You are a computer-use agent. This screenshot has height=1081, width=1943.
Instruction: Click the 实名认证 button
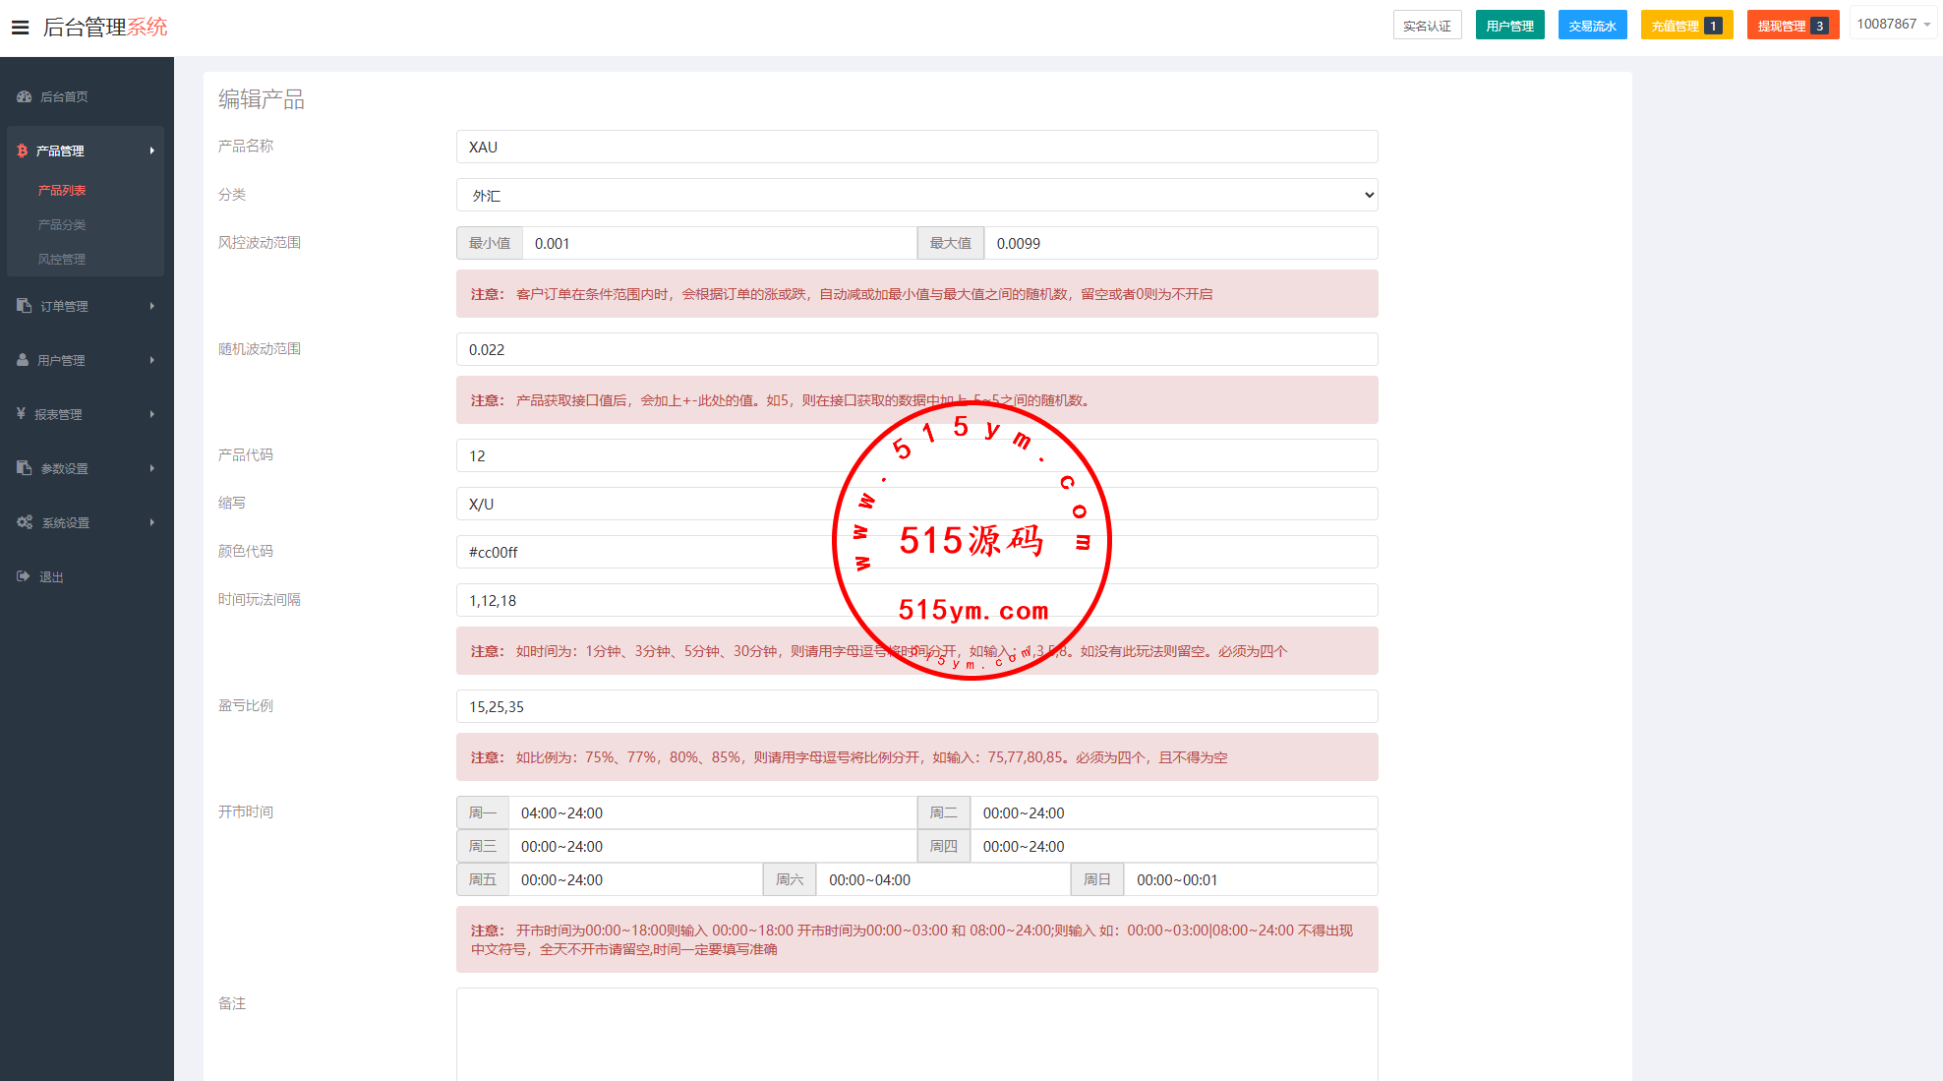point(1427,26)
